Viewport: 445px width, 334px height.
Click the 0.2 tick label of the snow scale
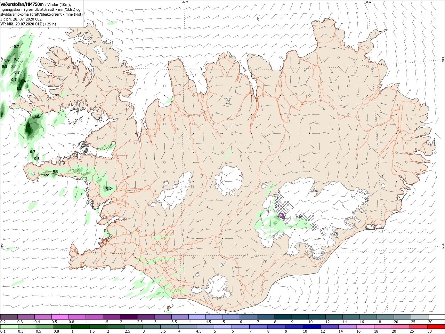(3, 322)
